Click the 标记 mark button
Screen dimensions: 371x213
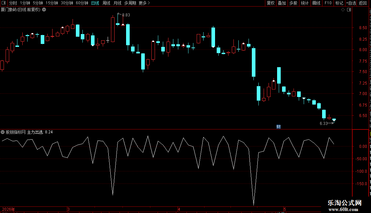(339, 3)
